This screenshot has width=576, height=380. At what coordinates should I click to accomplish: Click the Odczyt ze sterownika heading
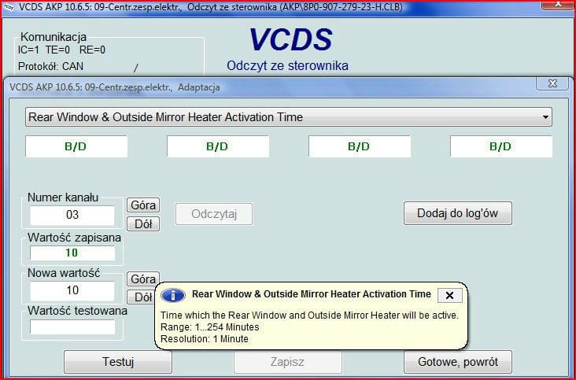(x=287, y=66)
